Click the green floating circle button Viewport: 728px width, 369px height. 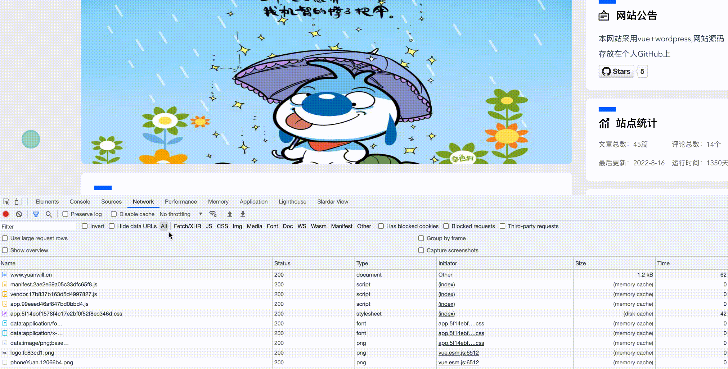31,139
